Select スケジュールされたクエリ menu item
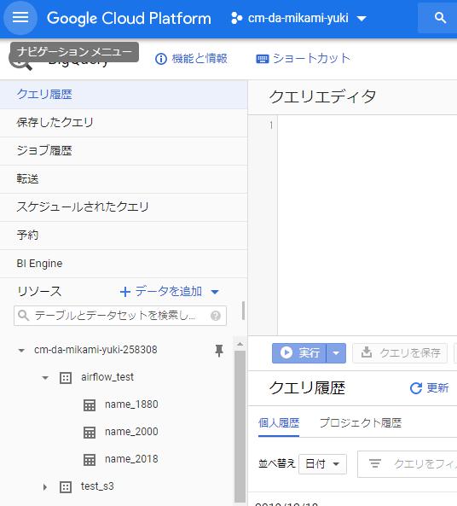457x506 pixels. tap(124, 206)
